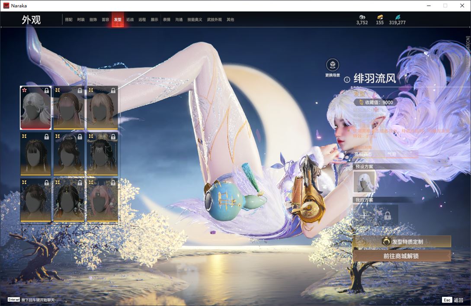Go to the 展示 tab

(154, 19)
